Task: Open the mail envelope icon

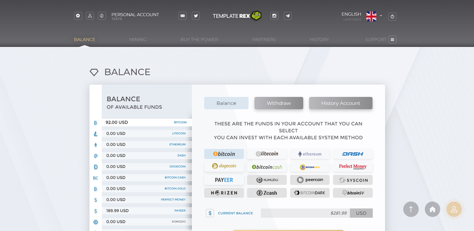Action: [183, 16]
